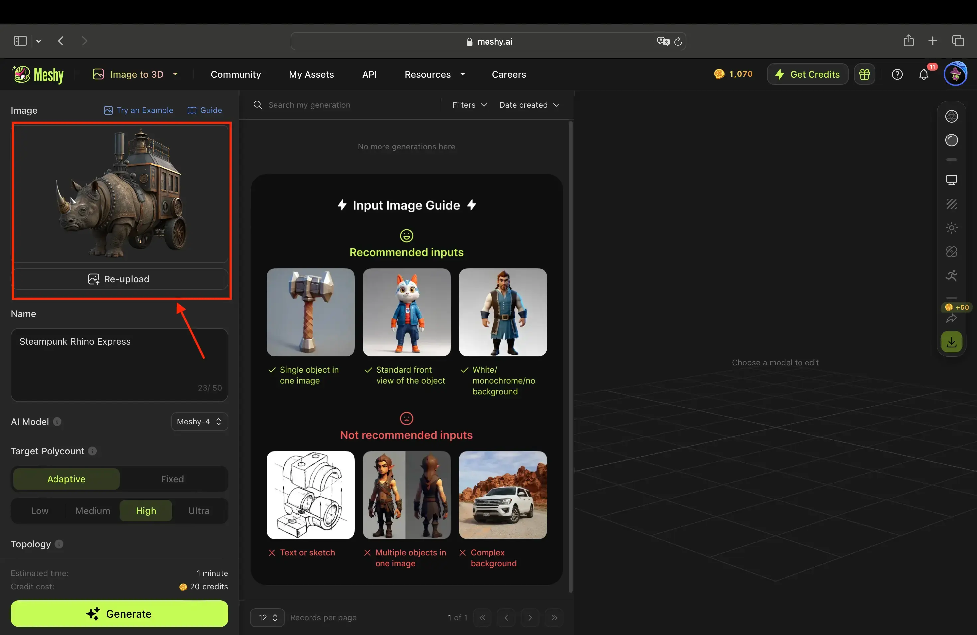This screenshot has height=635, width=977.
Task: Open the animation running-figure icon
Action: [951, 276]
